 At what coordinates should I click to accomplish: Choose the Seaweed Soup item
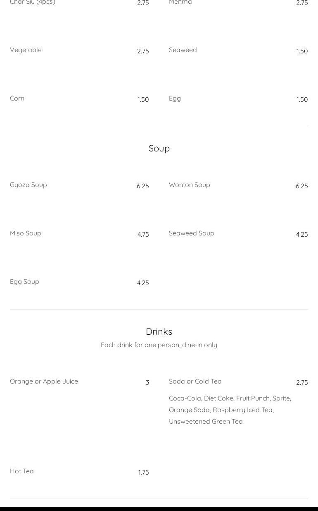tap(191, 233)
